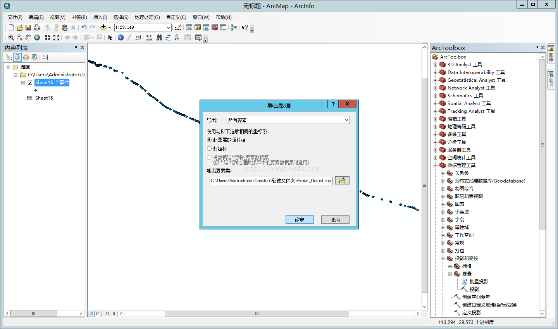Image resolution: width=558 pixels, height=329 pixels.
Task: Switch to layout view button at map bottom
Action: [x=98, y=314]
